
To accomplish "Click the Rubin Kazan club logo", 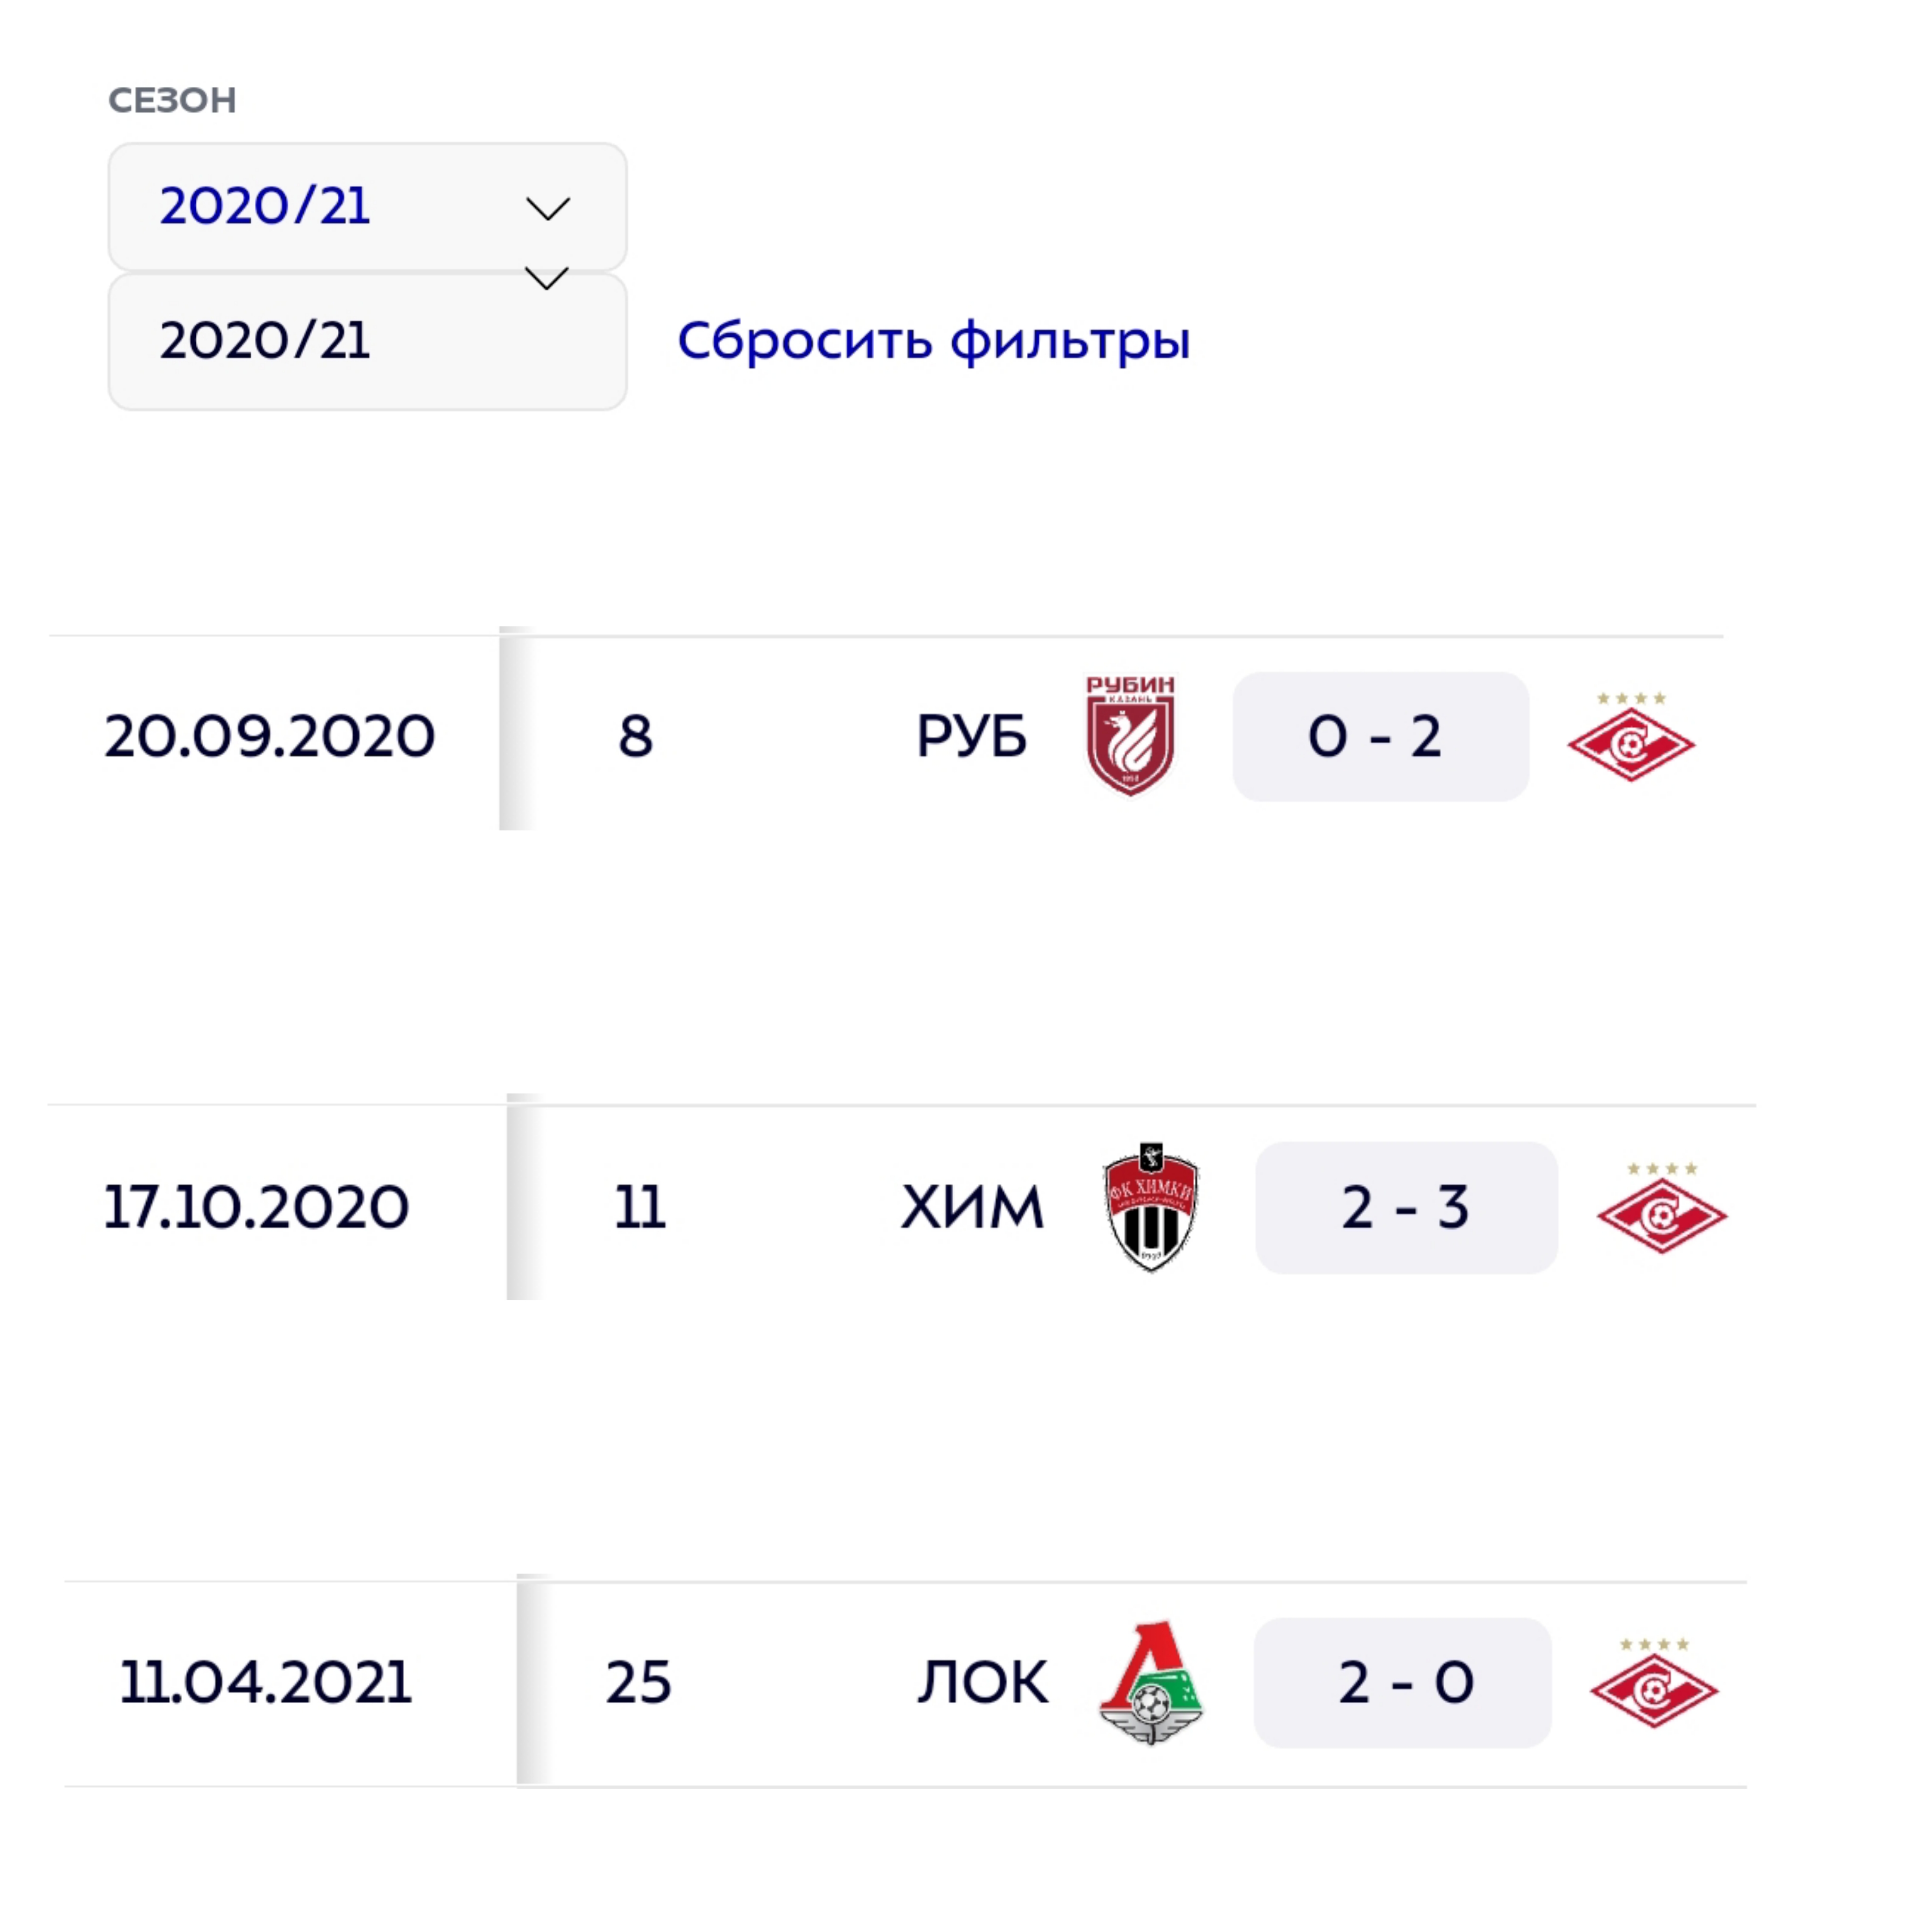I will 1130,736.
